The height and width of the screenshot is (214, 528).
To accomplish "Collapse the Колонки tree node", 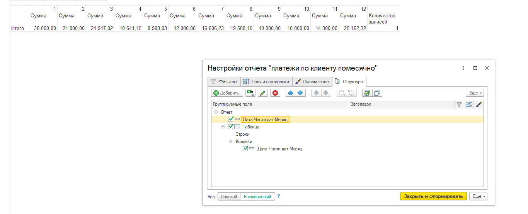I will pyautogui.click(x=231, y=142).
